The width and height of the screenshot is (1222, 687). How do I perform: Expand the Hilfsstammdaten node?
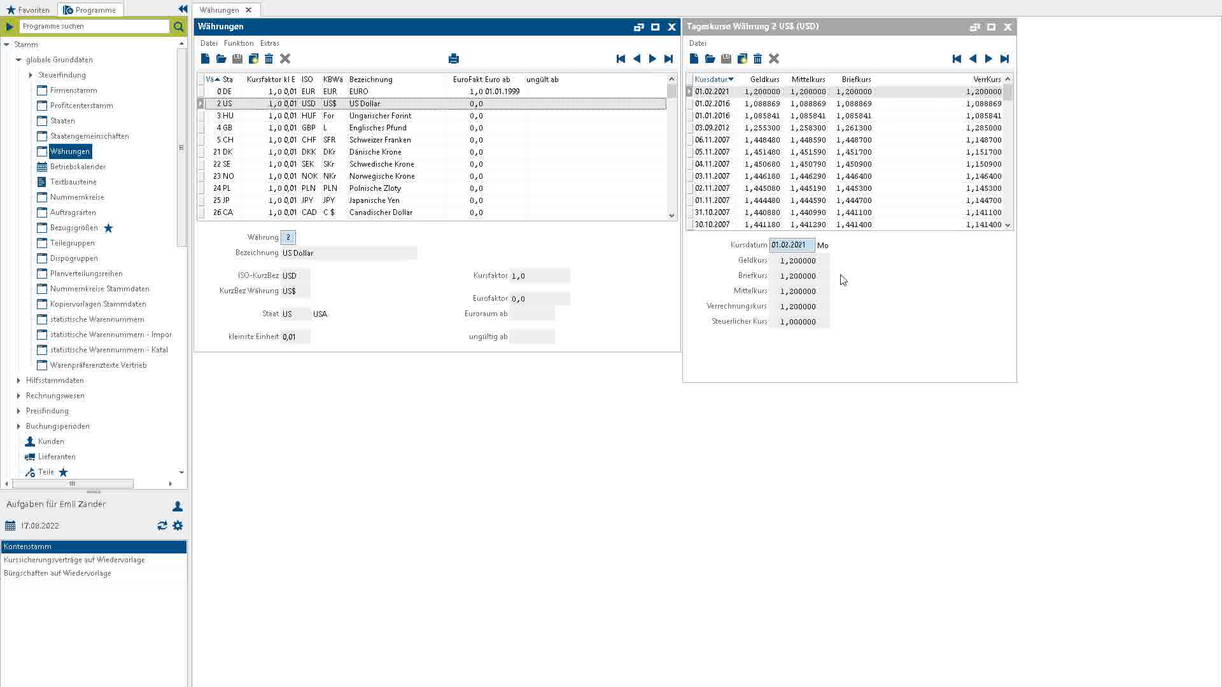coord(18,380)
